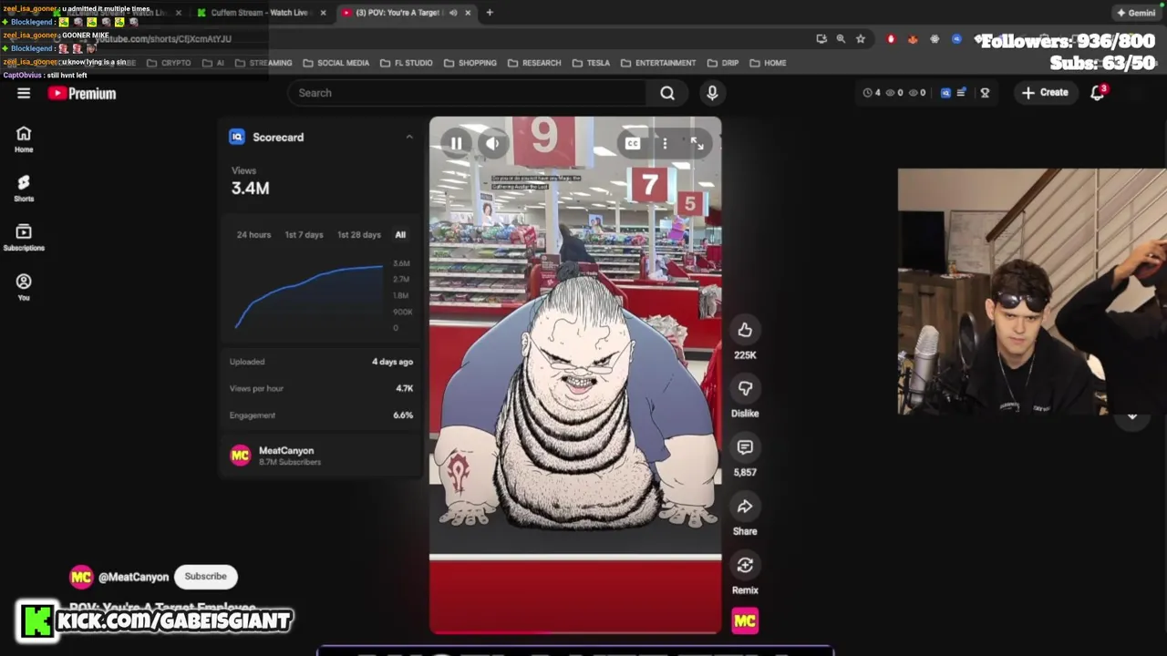Click the clock counter showing 4
Screen dimensions: 1167x656
(872, 92)
